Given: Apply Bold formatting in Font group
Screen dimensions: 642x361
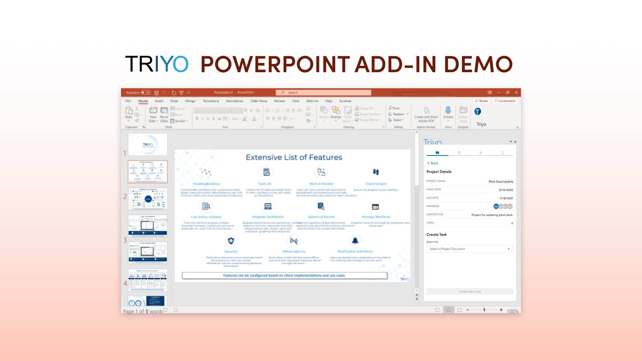Looking at the screenshot, I should pyautogui.click(x=197, y=119).
